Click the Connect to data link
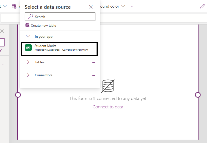The width and height of the screenshot is (207, 143). 108,107
